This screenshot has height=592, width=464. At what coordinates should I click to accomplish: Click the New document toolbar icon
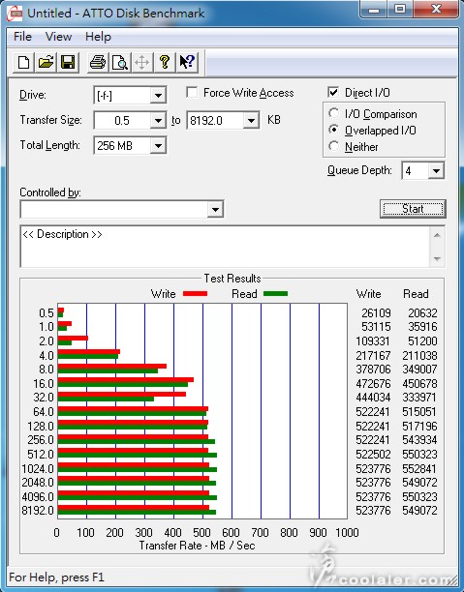(x=23, y=62)
